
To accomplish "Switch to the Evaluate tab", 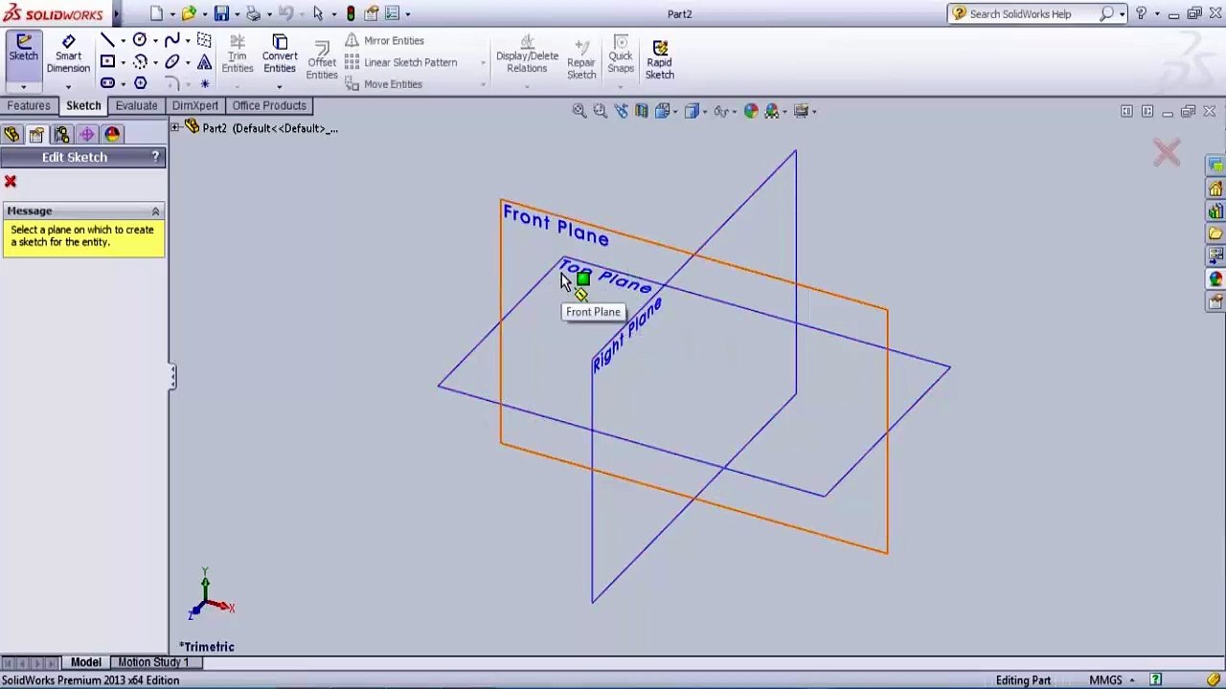I will tap(136, 105).
